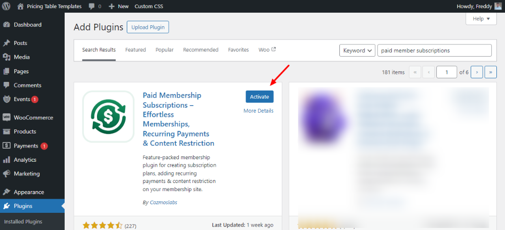This screenshot has height=230, width=505.
Task: Expand the Help dropdown tab
Action: click(x=481, y=19)
